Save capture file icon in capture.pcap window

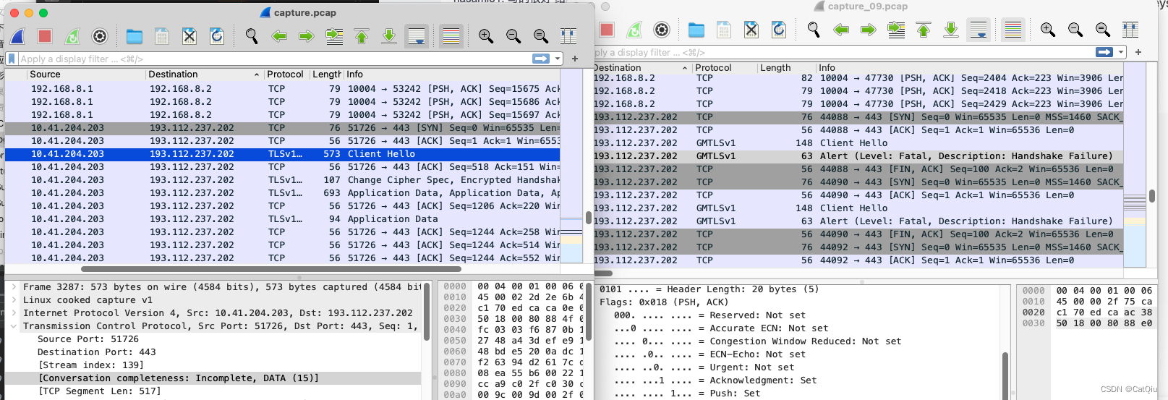162,36
